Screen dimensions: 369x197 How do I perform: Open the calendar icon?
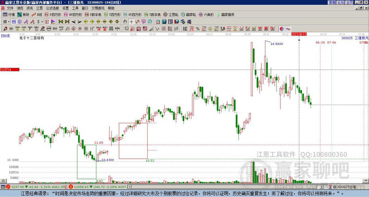click(158, 22)
